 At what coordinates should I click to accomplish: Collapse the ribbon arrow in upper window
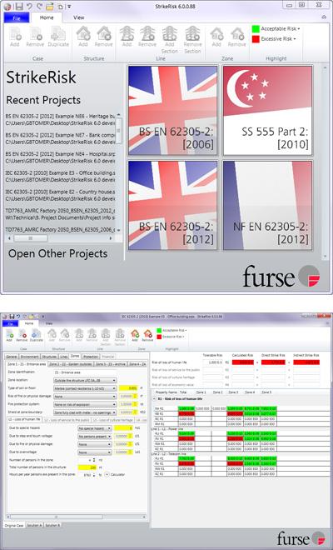tap(324, 17)
